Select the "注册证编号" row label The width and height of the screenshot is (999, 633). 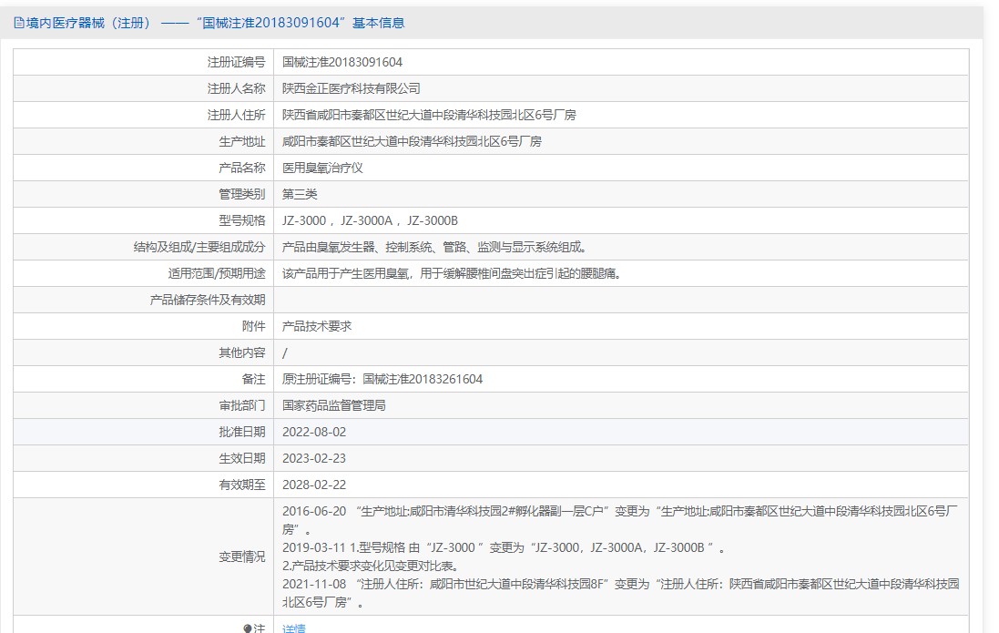[x=236, y=62]
